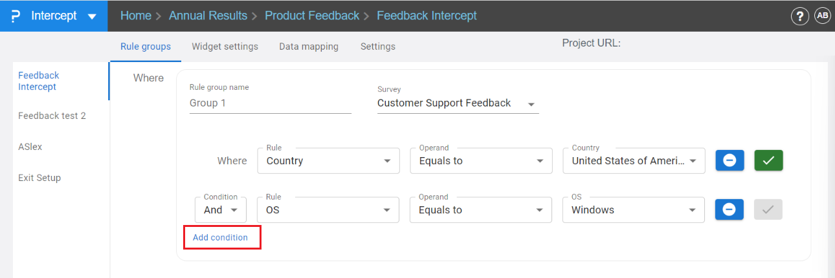835x278 pixels.
Task: Select Feedback test 2 in sidebar
Action: point(52,116)
